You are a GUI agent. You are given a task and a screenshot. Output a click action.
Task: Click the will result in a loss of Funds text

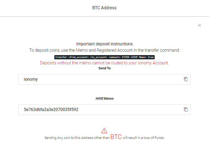(x=144, y=138)
